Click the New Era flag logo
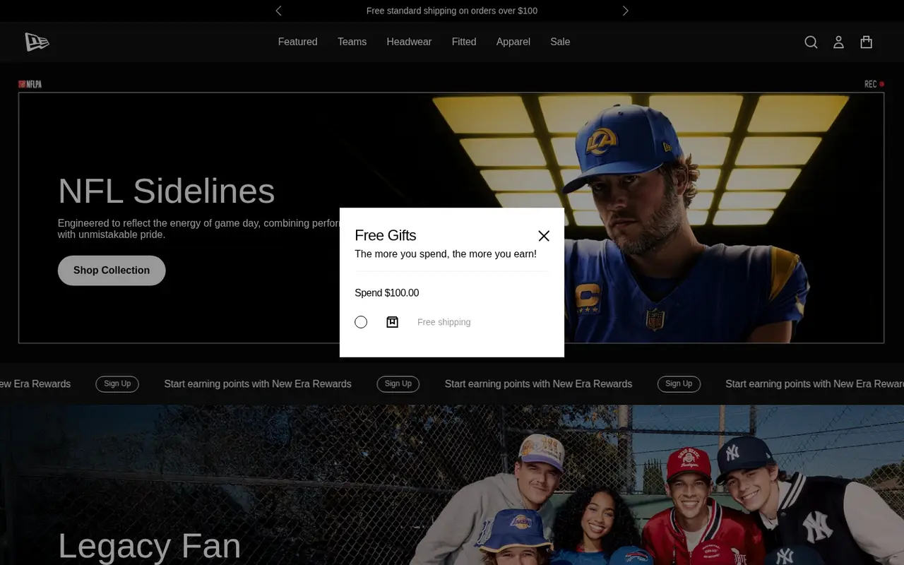 tap(37, 42)
